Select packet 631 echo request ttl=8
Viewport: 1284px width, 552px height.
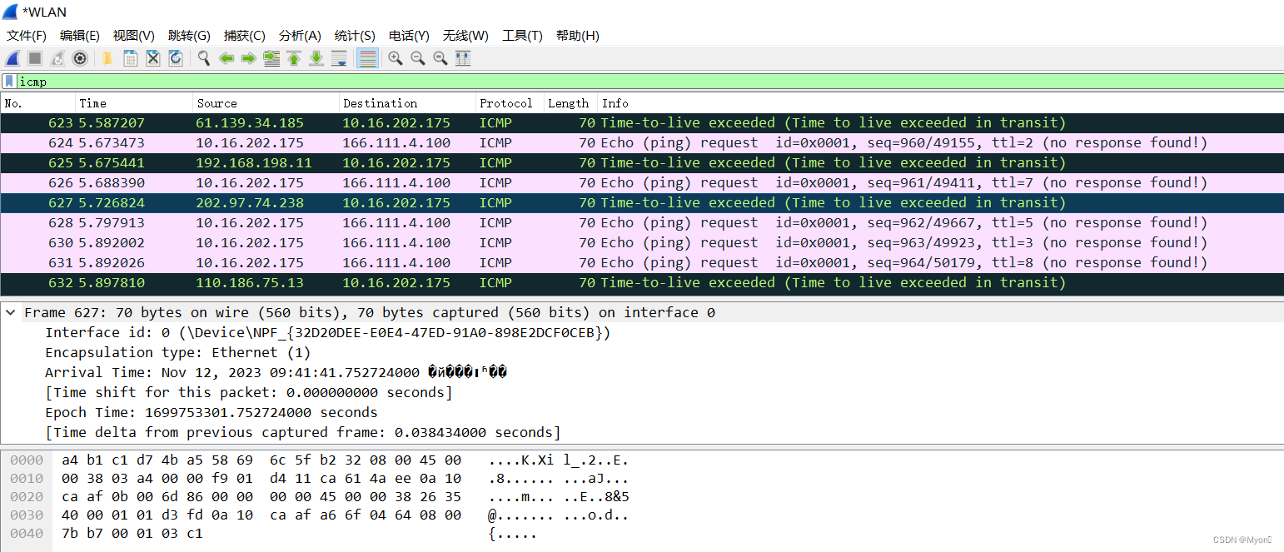point(642,263)
